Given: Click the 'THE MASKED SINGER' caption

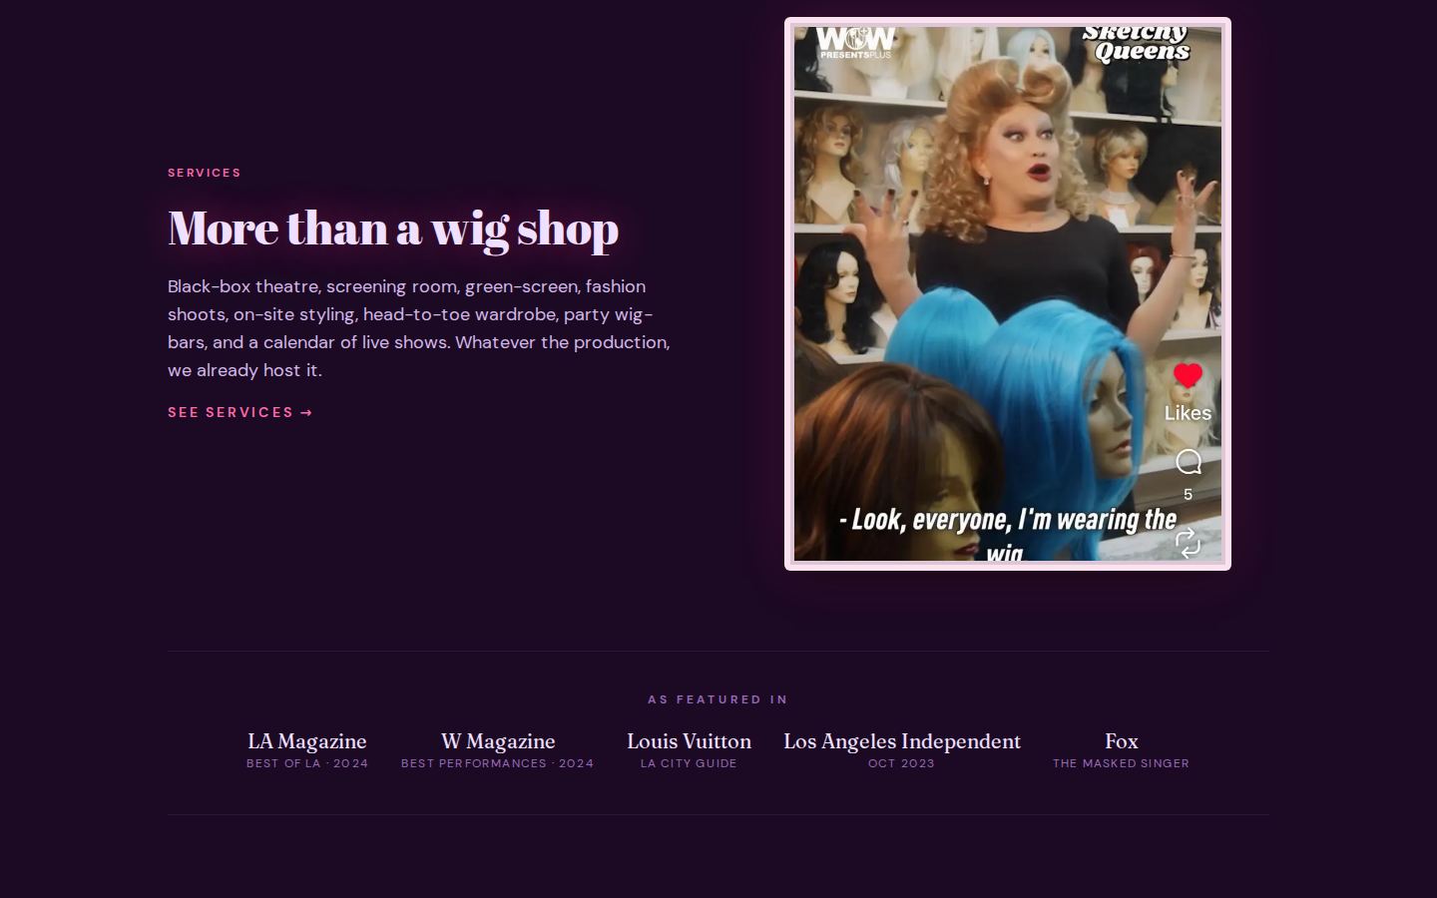Looking at the screenshot, I should (1122, 763).
